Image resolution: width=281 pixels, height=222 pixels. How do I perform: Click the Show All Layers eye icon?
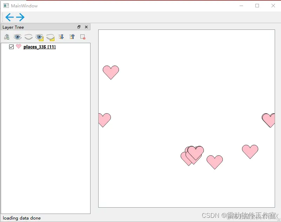pyautogui.click(x=18, y=37)
